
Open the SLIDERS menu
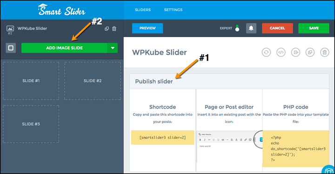tap(143, 10)
